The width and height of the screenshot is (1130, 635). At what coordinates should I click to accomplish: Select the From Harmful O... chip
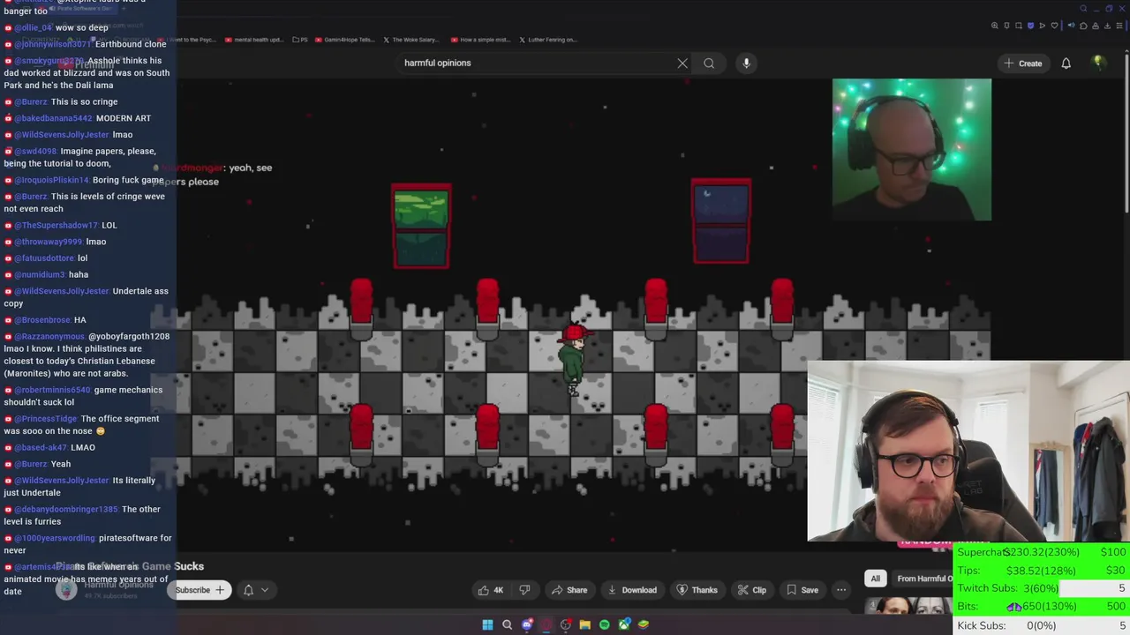(923, 579)
